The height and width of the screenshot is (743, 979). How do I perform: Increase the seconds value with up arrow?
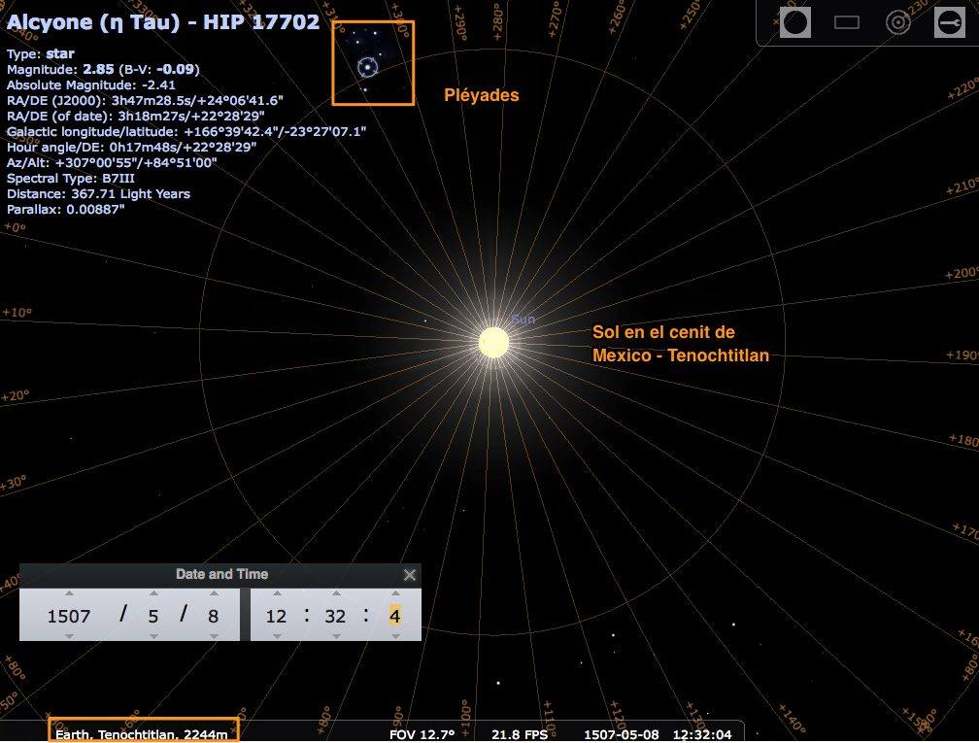pyautogui.click(x=395, y=593)
